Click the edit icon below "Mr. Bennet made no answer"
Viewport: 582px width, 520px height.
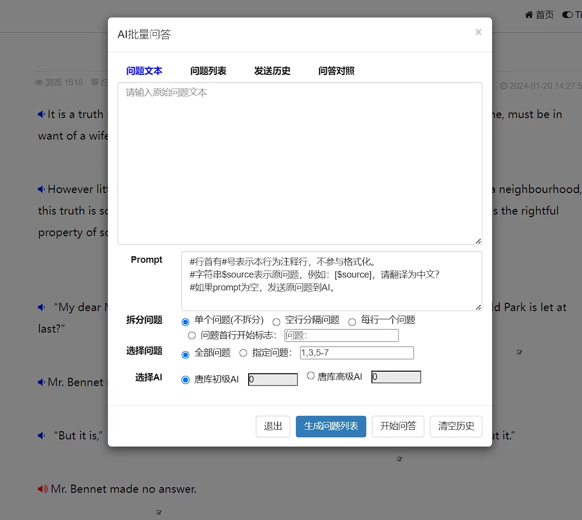click(x=159, y=512)
